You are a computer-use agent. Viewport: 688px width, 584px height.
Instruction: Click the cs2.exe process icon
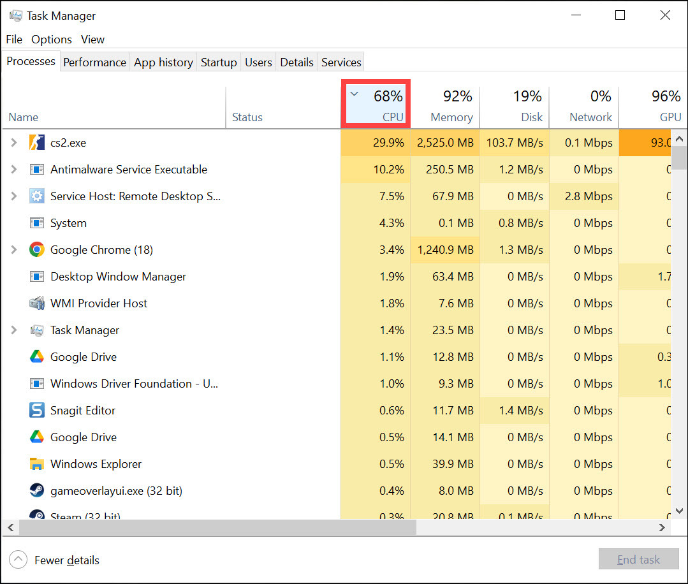click(37, 143)
